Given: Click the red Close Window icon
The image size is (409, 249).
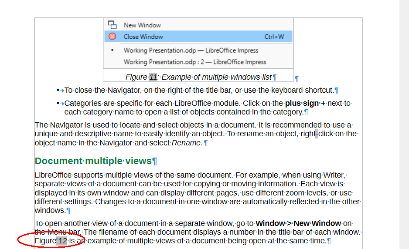Looking at the screenshot, I should click(112, 37).
